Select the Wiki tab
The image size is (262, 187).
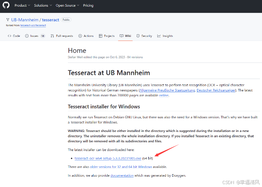125,36
